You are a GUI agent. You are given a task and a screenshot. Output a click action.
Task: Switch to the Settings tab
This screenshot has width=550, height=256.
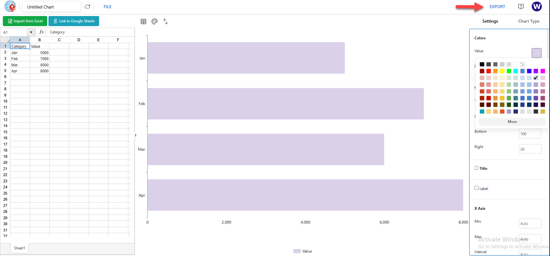coord(490,21)
